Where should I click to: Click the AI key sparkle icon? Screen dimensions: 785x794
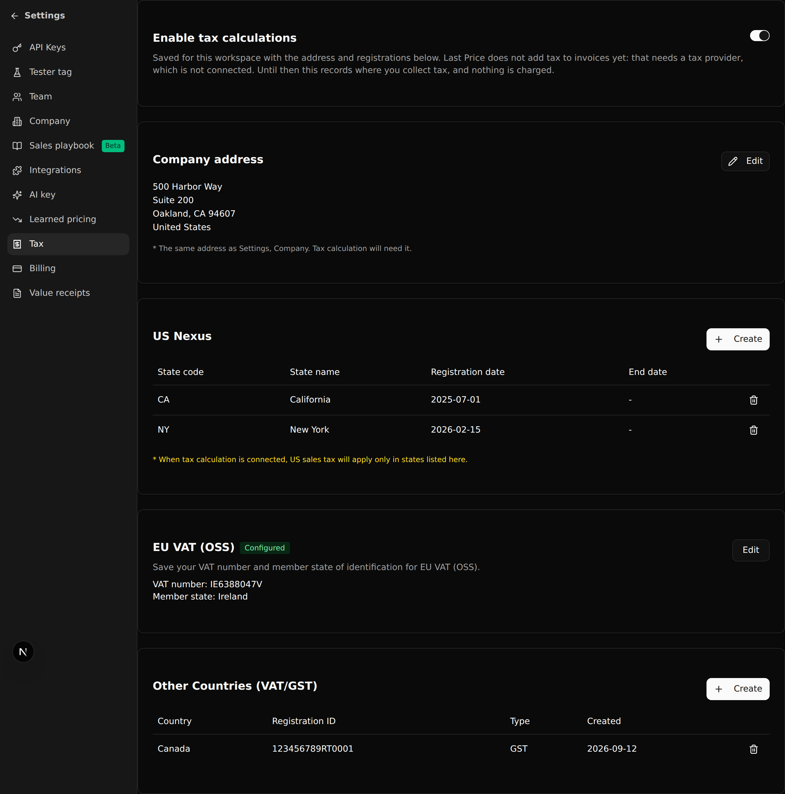pyautogui.click(x=17, y=195)
